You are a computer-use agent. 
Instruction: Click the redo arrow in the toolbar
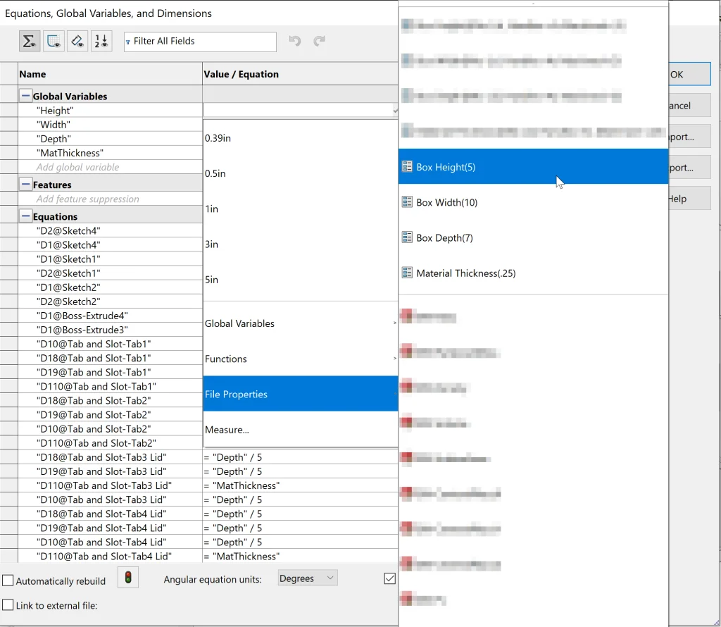click(x=320, y=42)
